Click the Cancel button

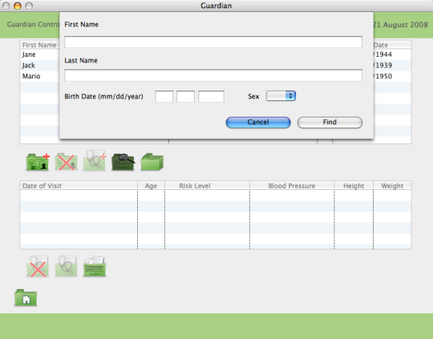click(x=258, y=123)
